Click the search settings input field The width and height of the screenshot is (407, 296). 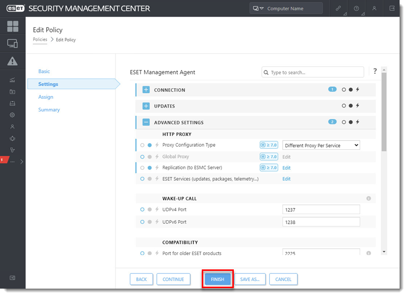[x=316, y=72]
